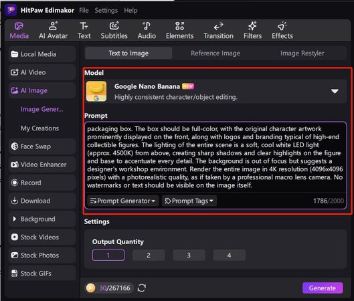The image size is (354, 301).
Task: Open the Effects panel
Action: pyautogui.click(x=282, y=31)
